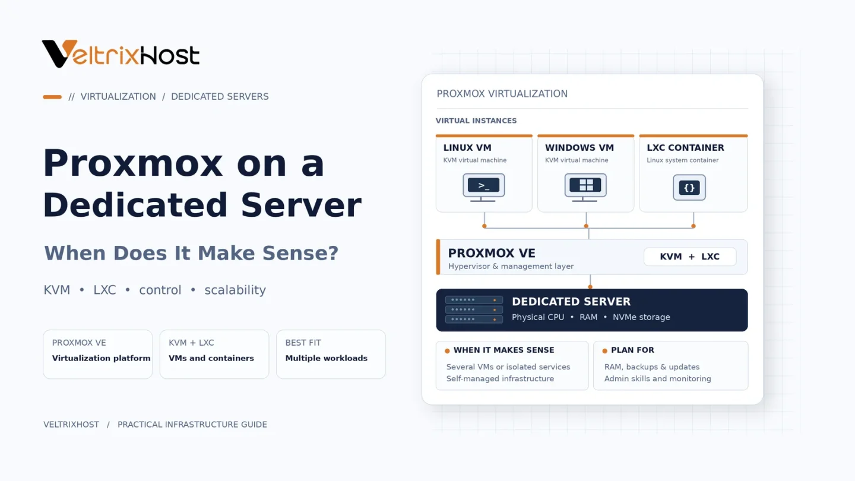Click the LXC container braces icon
The width and height of the screenshot is (855, 481).
[689, 188]
